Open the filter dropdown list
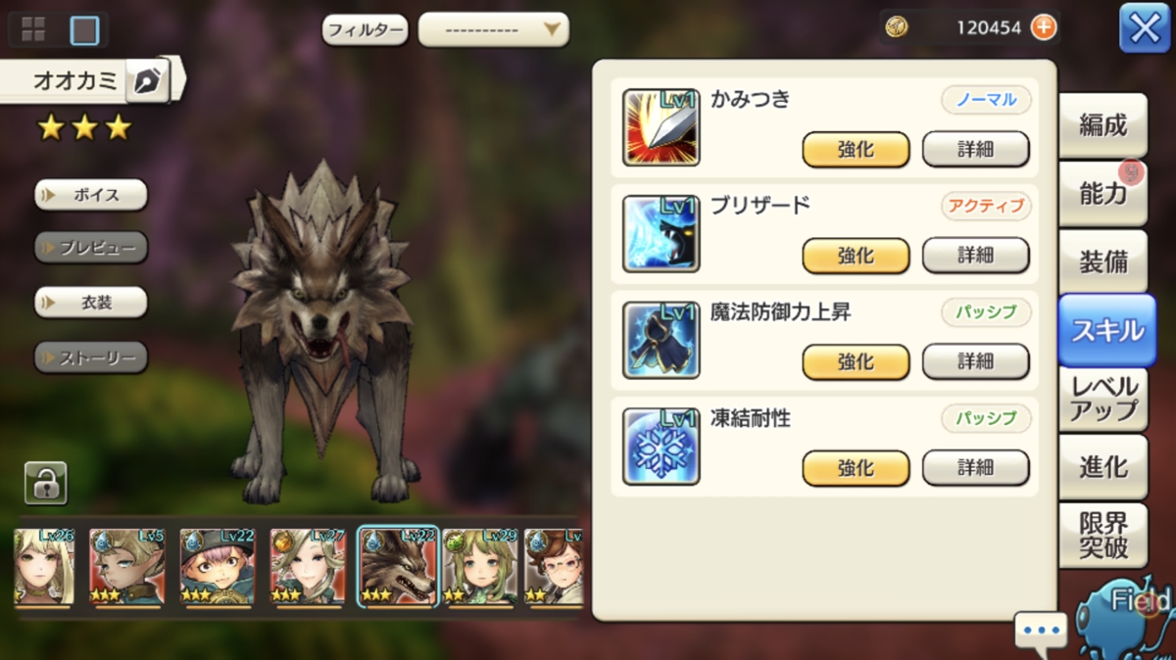 click(494, 29)
